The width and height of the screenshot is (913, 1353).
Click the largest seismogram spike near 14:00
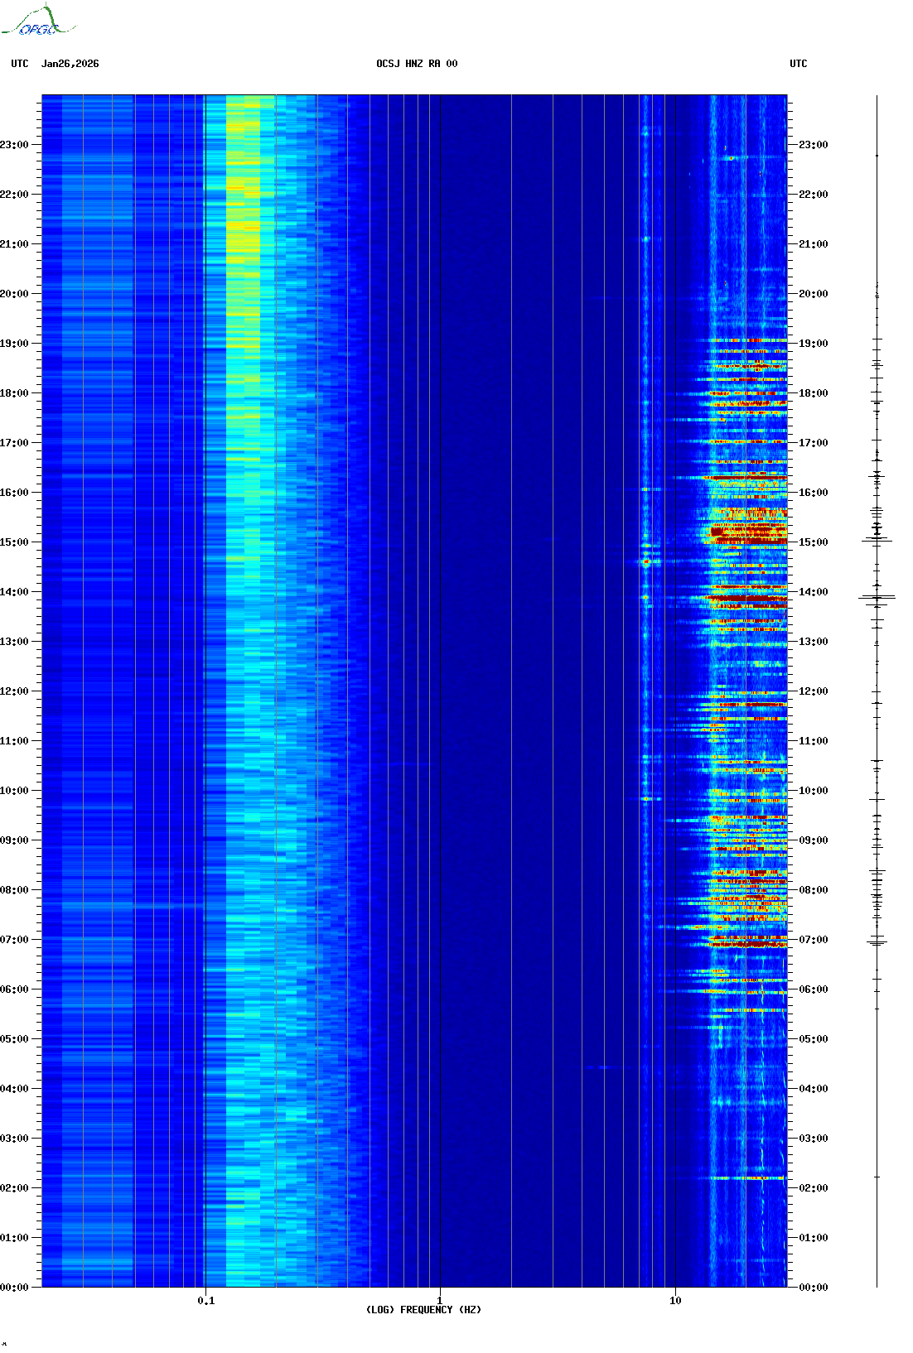pyautogui.click(x=877, y=597)
